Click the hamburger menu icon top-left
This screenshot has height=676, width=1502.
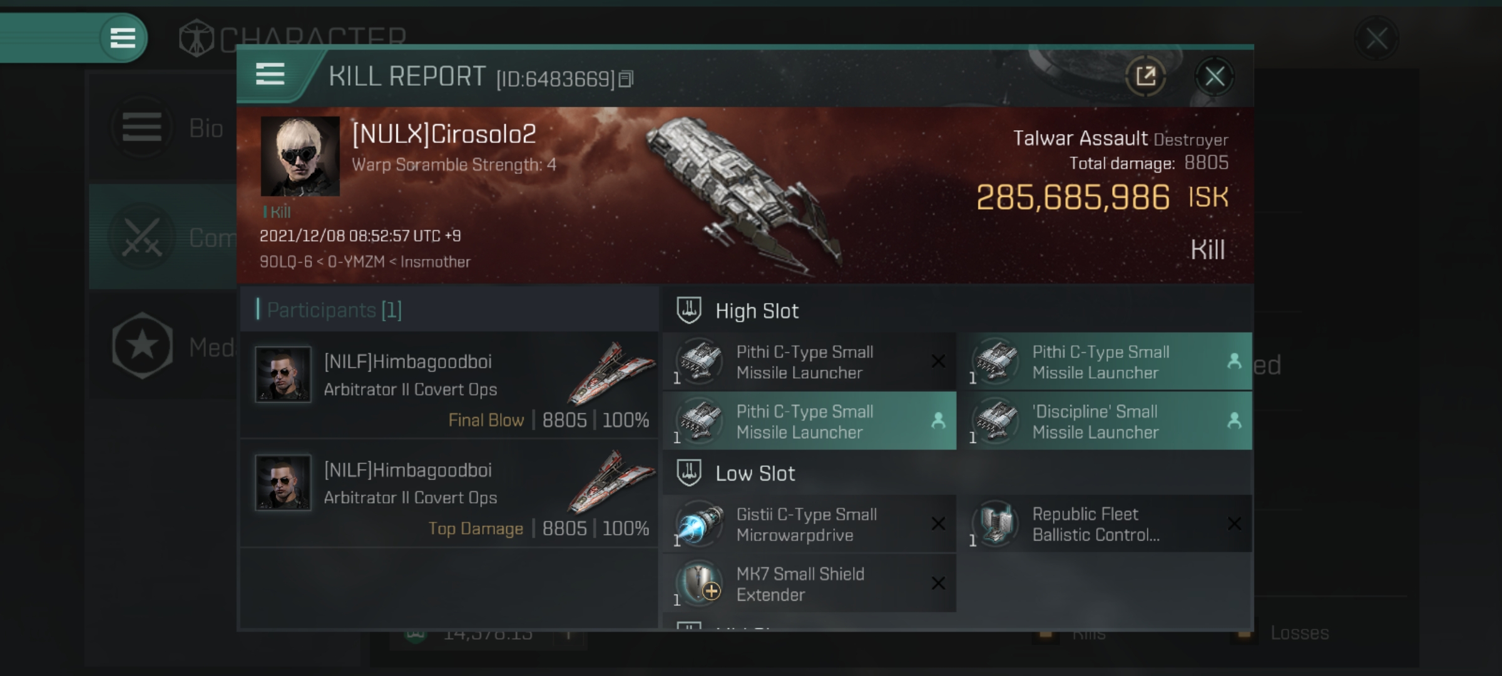click(x=123, y=38)
